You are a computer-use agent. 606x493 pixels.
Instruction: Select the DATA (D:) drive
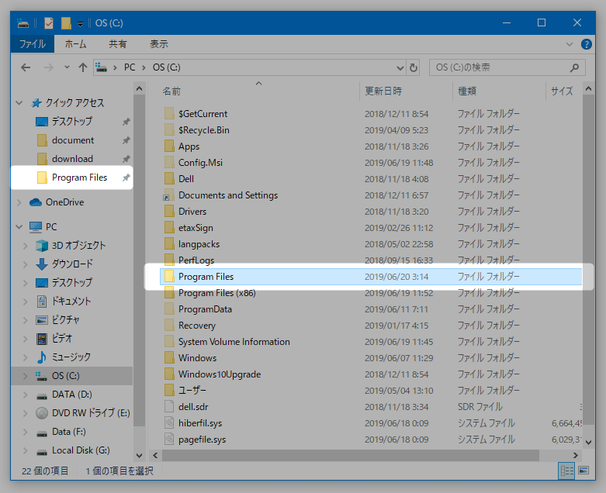72,395
